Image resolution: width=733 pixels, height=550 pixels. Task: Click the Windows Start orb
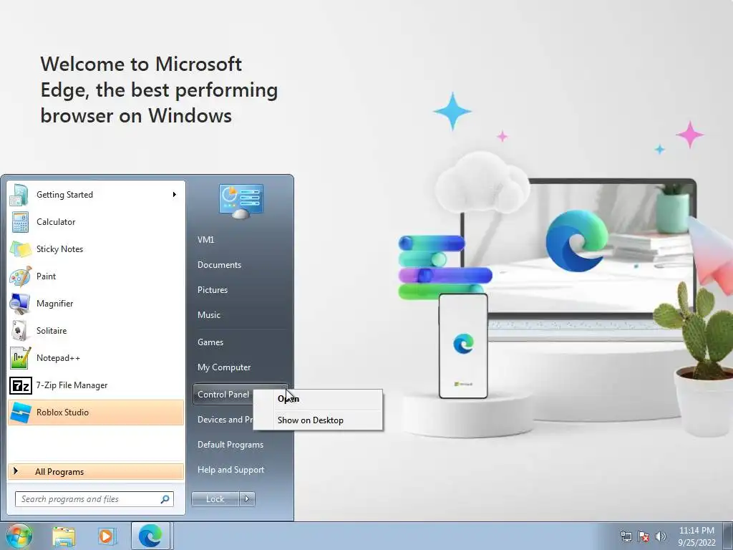(19, 536)
